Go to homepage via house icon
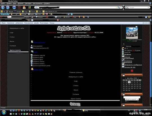The image size is (152, 116). (x=24, y=7)
